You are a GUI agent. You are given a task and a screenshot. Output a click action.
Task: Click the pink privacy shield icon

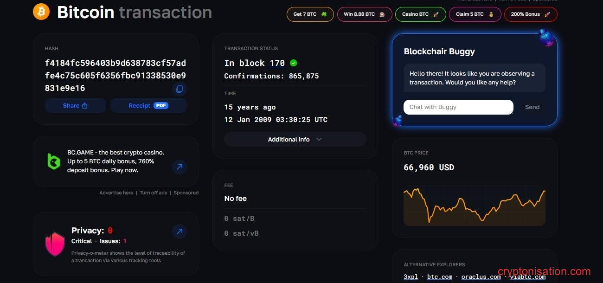(x=55, y=243)
